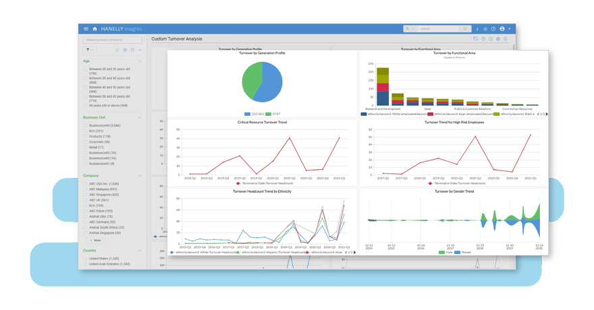Toggle the blue Female legend swatch
The image size is (594, 310).
tap(457, 252)
